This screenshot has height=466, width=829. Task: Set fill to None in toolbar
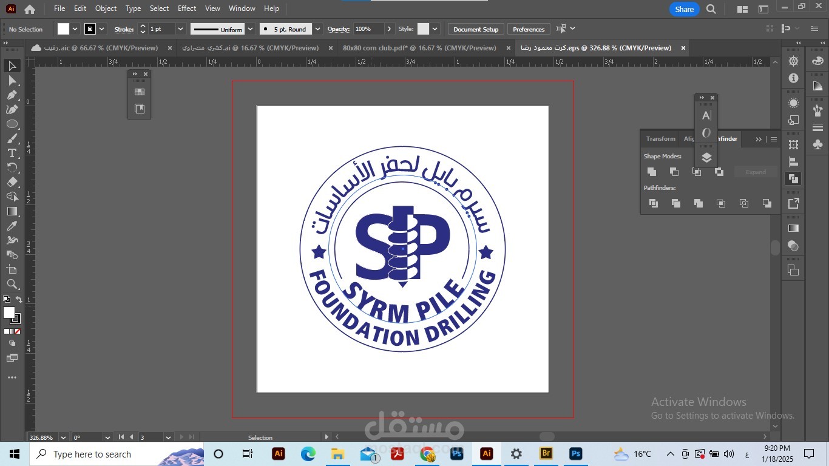point(18,331)
